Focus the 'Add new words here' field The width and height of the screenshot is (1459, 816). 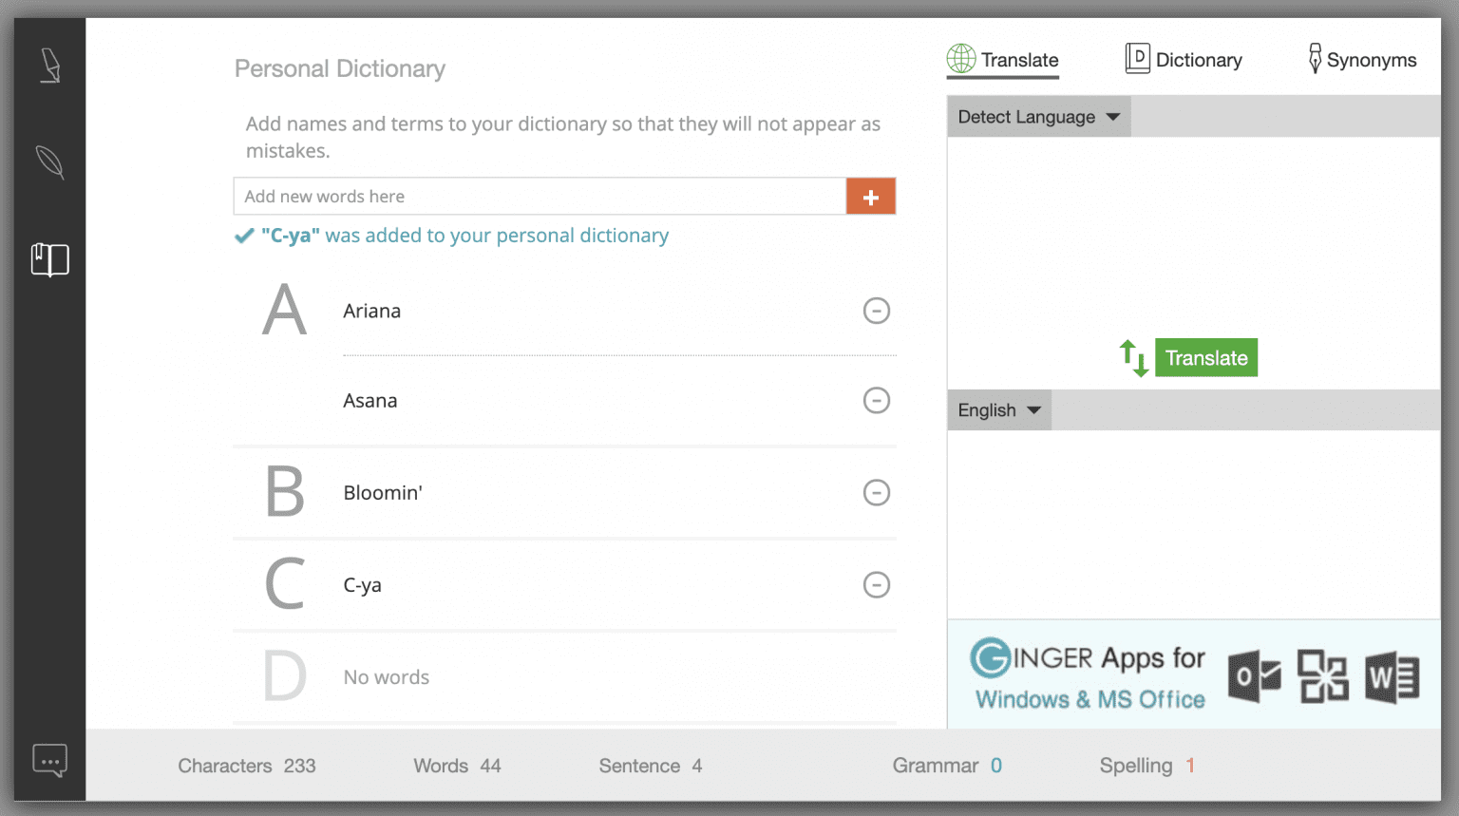pyautogui.click(x=540, y=197)
